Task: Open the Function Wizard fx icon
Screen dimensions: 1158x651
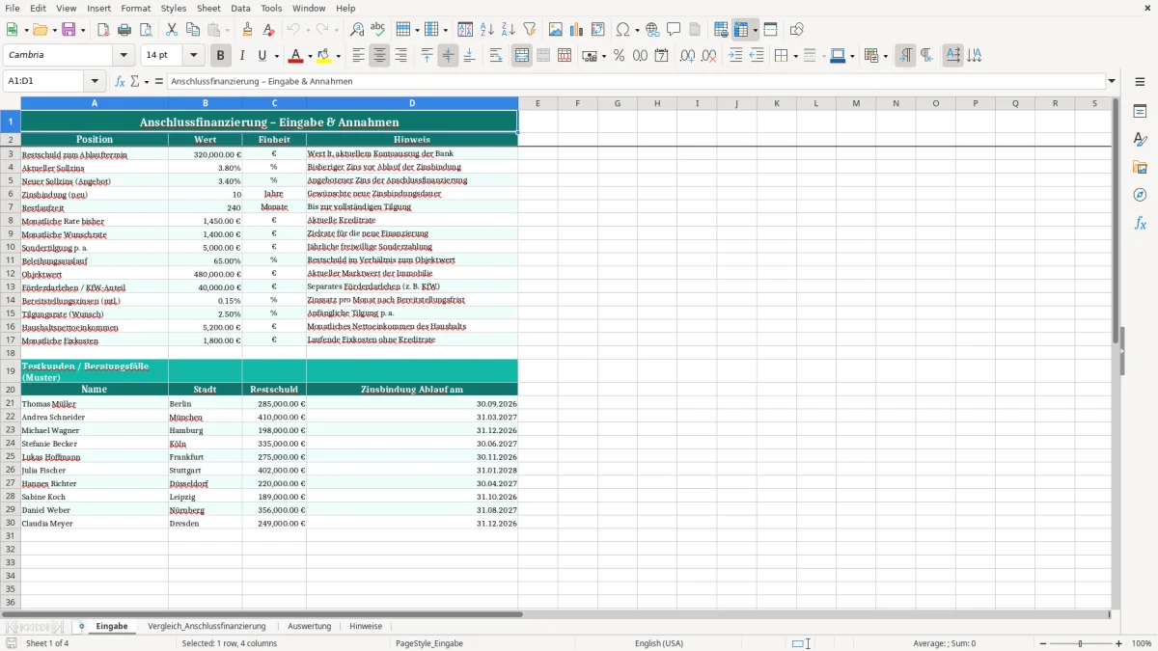Action: click(121, 81)
